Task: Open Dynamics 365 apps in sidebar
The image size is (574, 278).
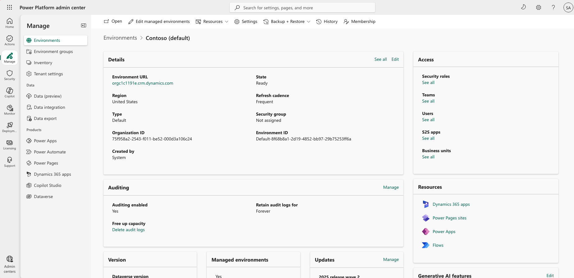Action: [x=56, y=174]
